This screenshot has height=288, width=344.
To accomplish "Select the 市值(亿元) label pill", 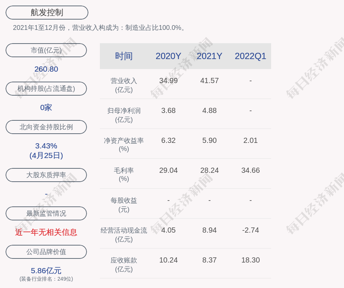I will click(46, 50).
